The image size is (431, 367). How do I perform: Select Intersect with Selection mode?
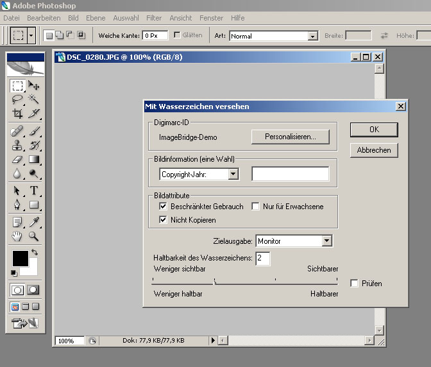click(x=81, y=35)
